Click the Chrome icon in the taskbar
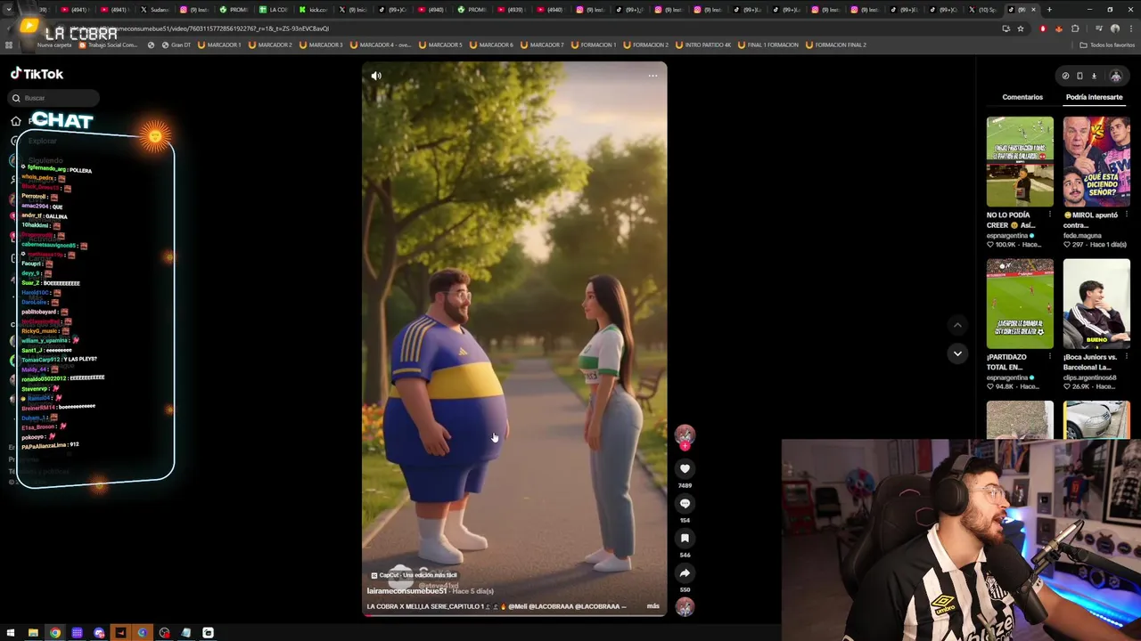 pyautogui.click(x=55, y=633)
